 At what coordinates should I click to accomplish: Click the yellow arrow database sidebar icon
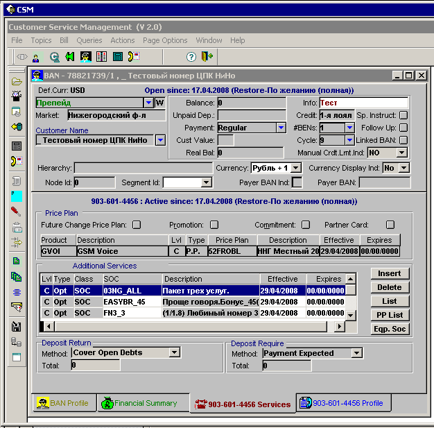click(x=17, y=127)
